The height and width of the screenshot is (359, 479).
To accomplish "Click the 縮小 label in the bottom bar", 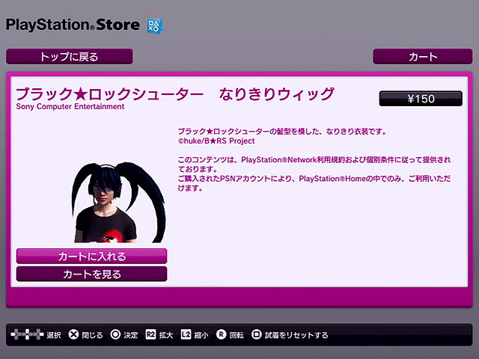I will [201, 335].
